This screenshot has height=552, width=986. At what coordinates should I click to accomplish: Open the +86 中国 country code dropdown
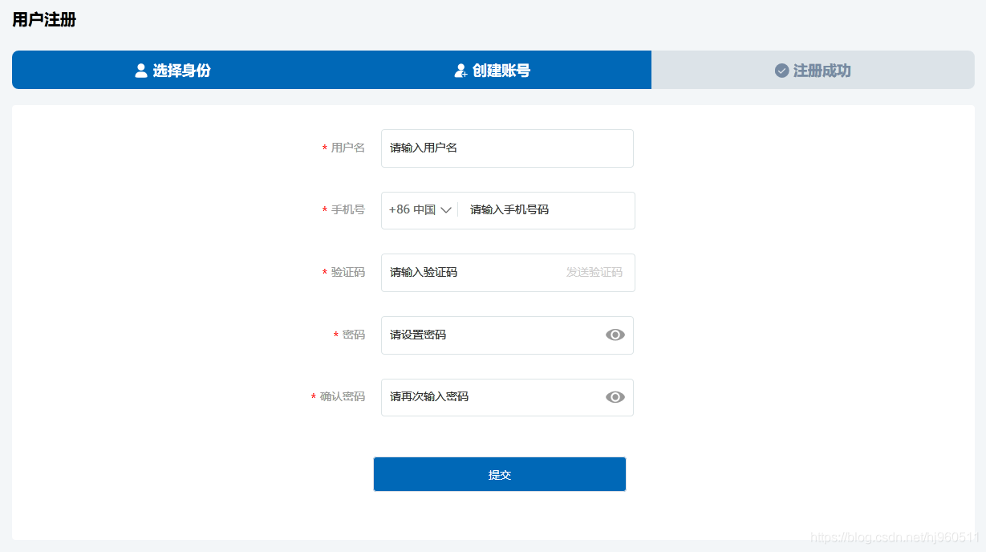(420, 210)
